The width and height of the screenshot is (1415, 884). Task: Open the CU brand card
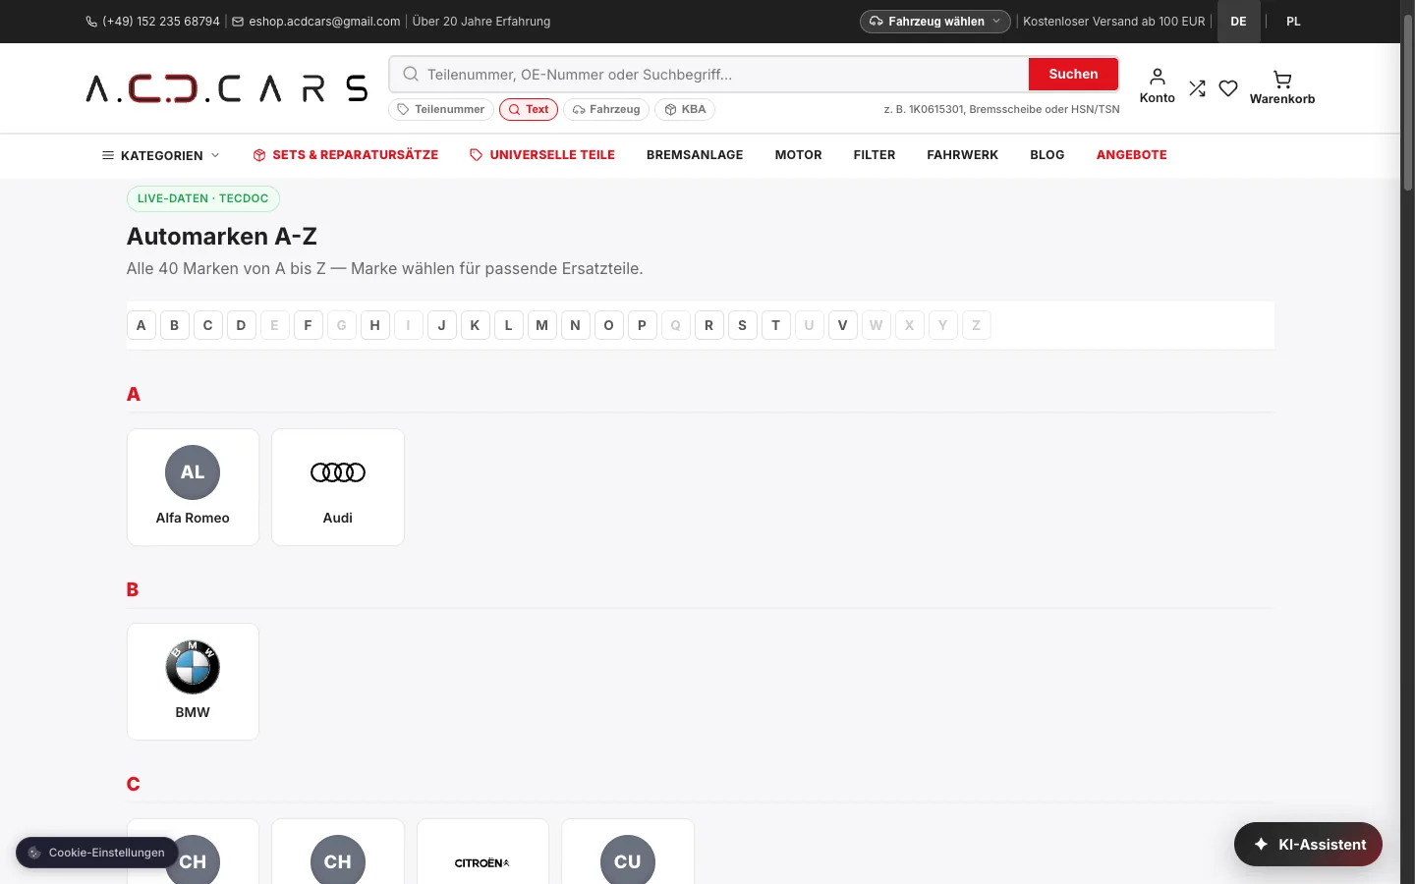point(628,852)
